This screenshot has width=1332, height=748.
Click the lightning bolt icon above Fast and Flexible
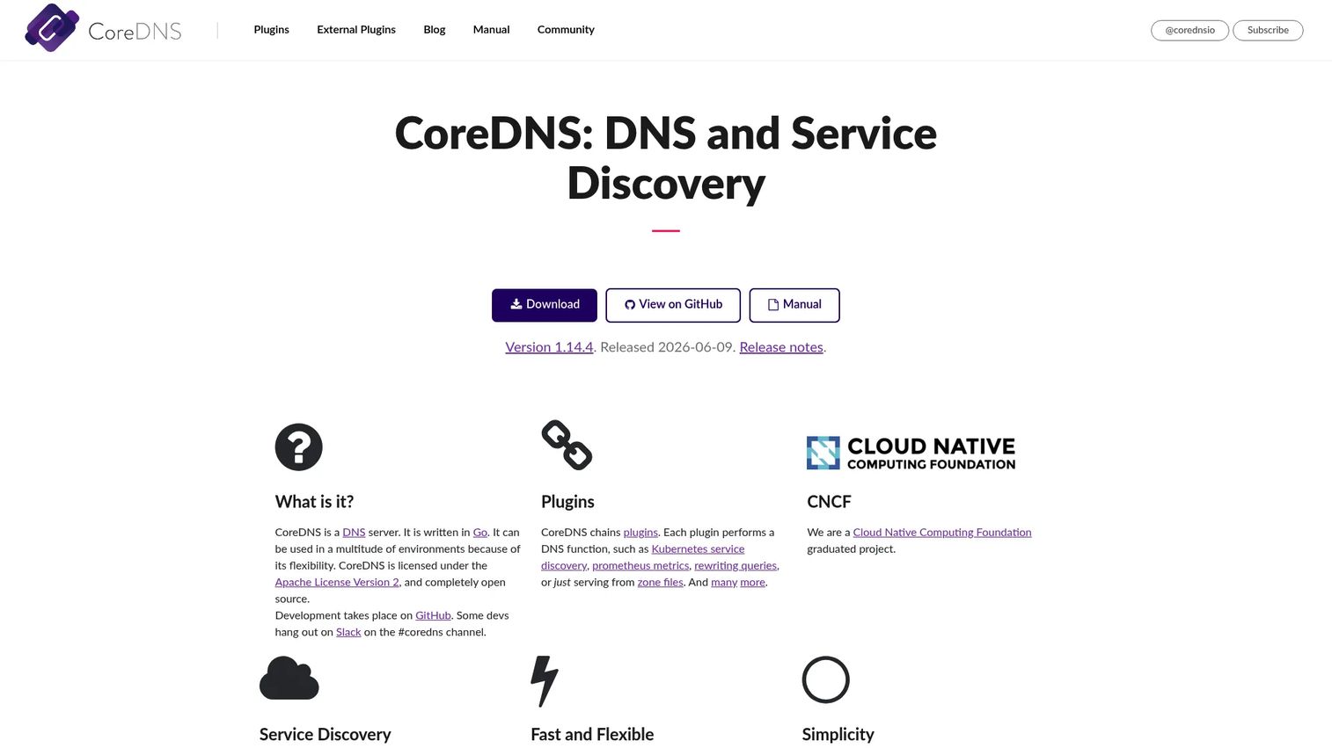point(545,681)
